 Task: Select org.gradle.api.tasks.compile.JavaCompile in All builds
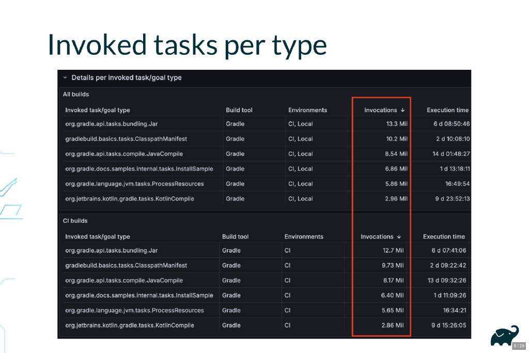pos(124,154)
